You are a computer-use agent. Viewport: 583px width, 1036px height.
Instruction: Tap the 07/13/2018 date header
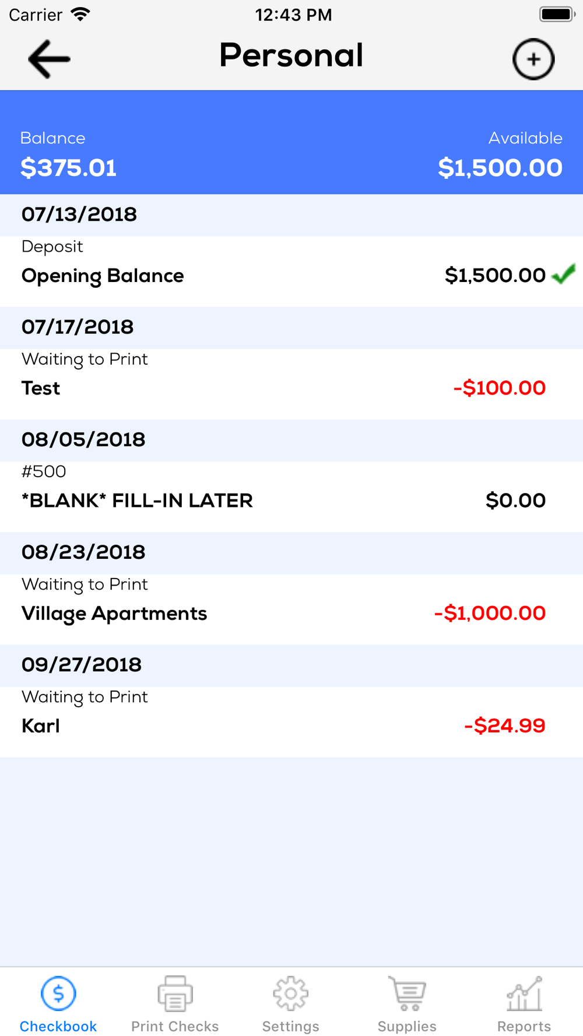coord(291,215)
